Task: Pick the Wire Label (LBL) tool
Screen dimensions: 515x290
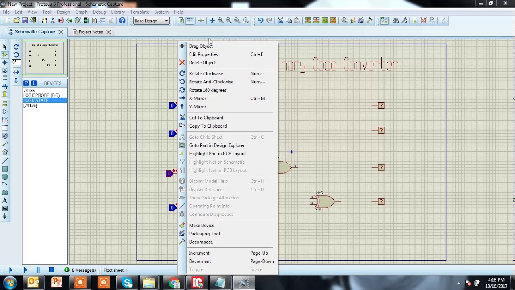Action: click(5, 71)
